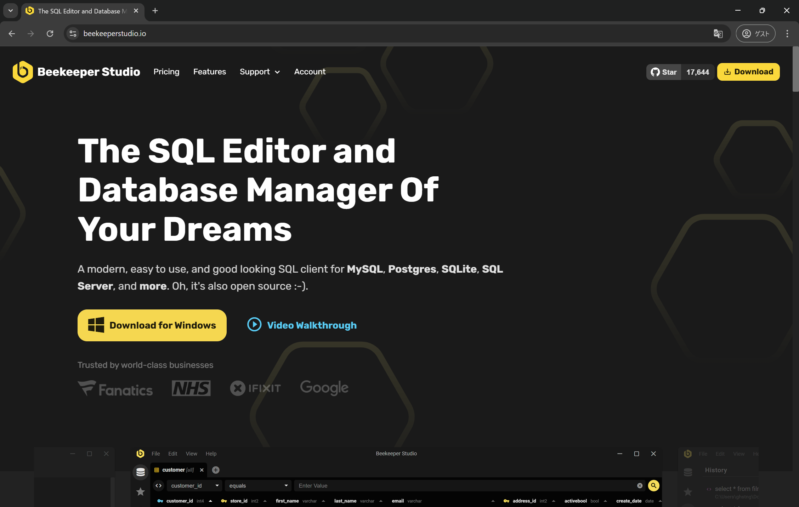Maximize the Beekeeper Studio preview window
The image size is (799, 507).
click(636, 454)
